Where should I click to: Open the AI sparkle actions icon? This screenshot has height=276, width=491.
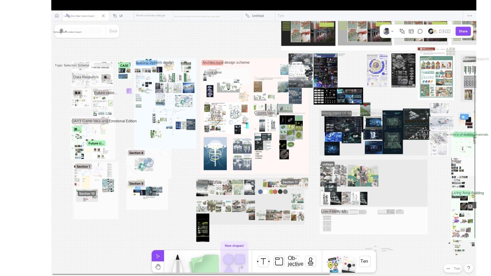pos(402,31)
